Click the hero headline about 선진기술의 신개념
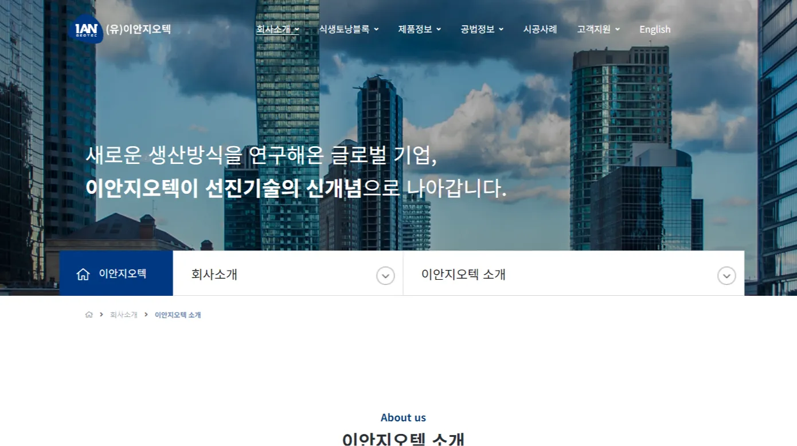 coord(296,188)
